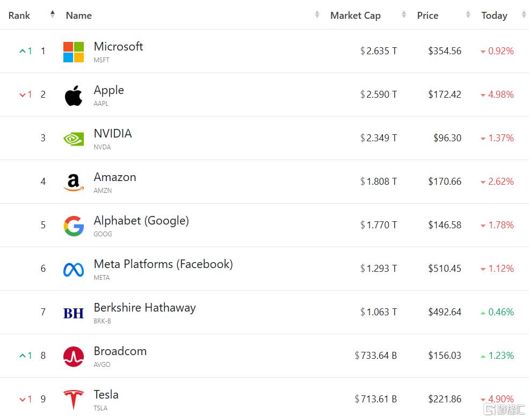Click Broadcom's green rank-up indicator
This screenshot has width=529, height=419.
coord(26,355)
